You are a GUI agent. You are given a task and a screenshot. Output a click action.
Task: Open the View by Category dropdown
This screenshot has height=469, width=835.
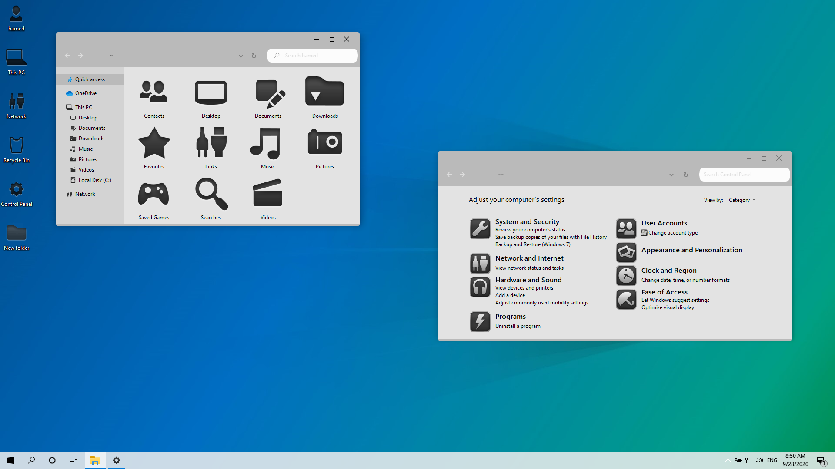(x=742, y=200)
